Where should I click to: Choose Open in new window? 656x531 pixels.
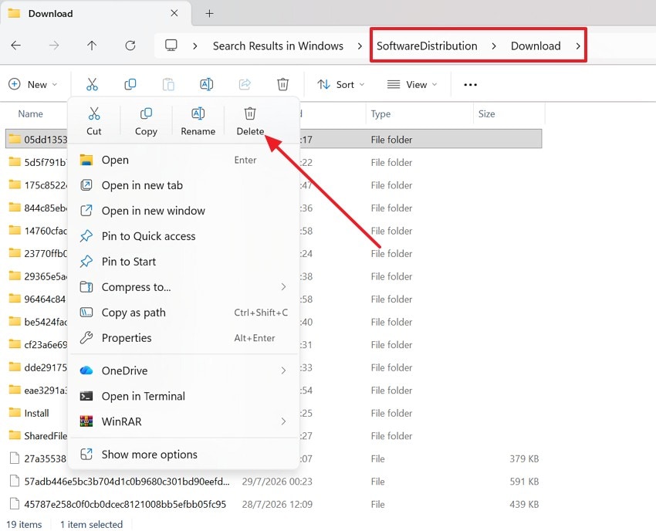[184, 211]
